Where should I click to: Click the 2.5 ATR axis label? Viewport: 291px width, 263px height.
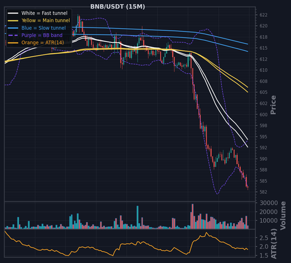tap(264, 238)
